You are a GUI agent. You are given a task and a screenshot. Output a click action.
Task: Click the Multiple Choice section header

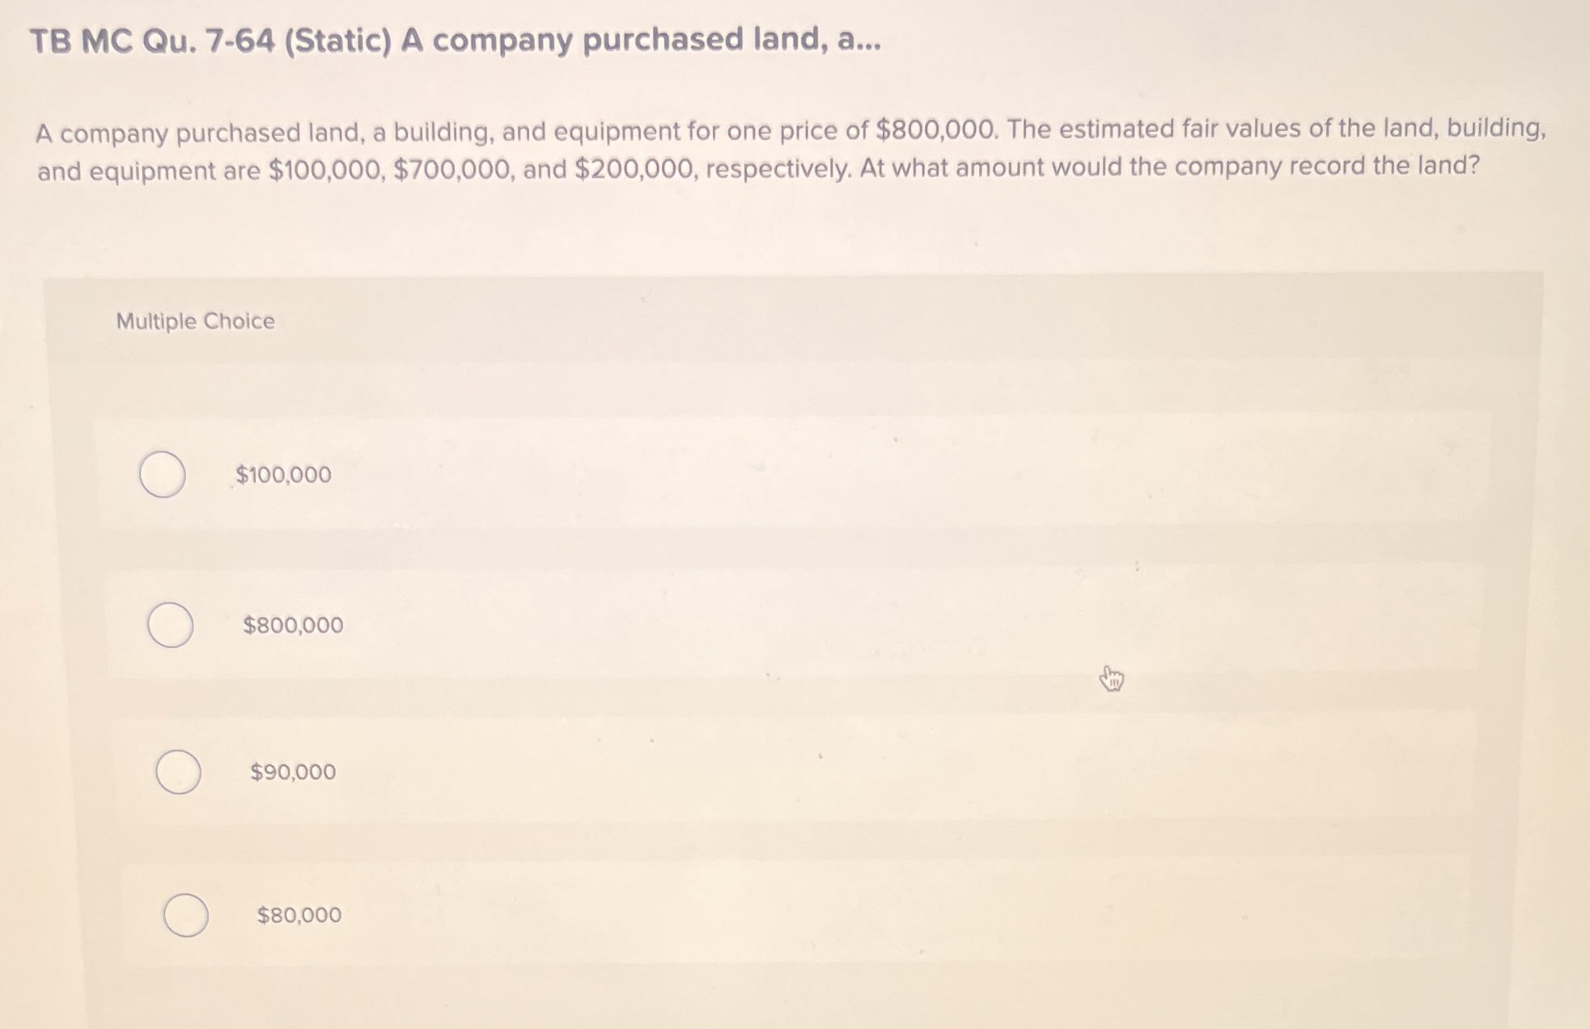195,321
